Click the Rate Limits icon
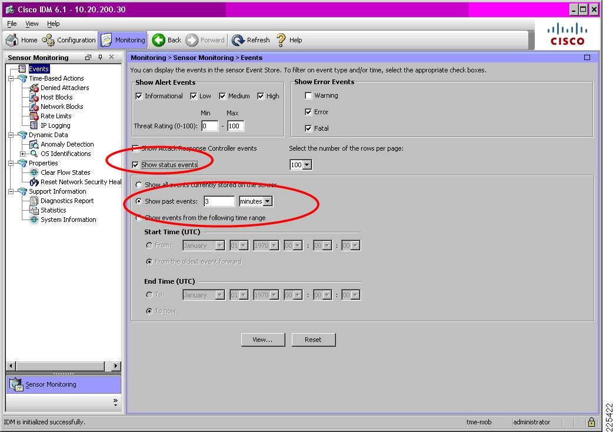 click(34, 116)
